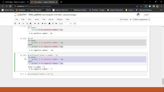Open the File menu
This screenshot has width=164, height=92.
tap(17, 19)
